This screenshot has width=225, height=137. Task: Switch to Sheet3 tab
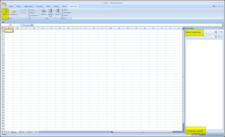coord(30,132)
